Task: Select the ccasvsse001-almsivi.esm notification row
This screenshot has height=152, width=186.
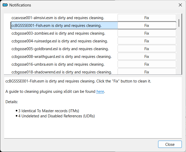Action: [64, 18]
